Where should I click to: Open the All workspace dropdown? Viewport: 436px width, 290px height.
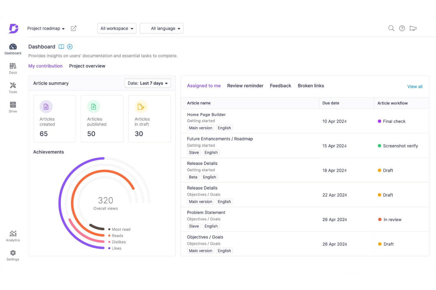click(x=117, y=29)
